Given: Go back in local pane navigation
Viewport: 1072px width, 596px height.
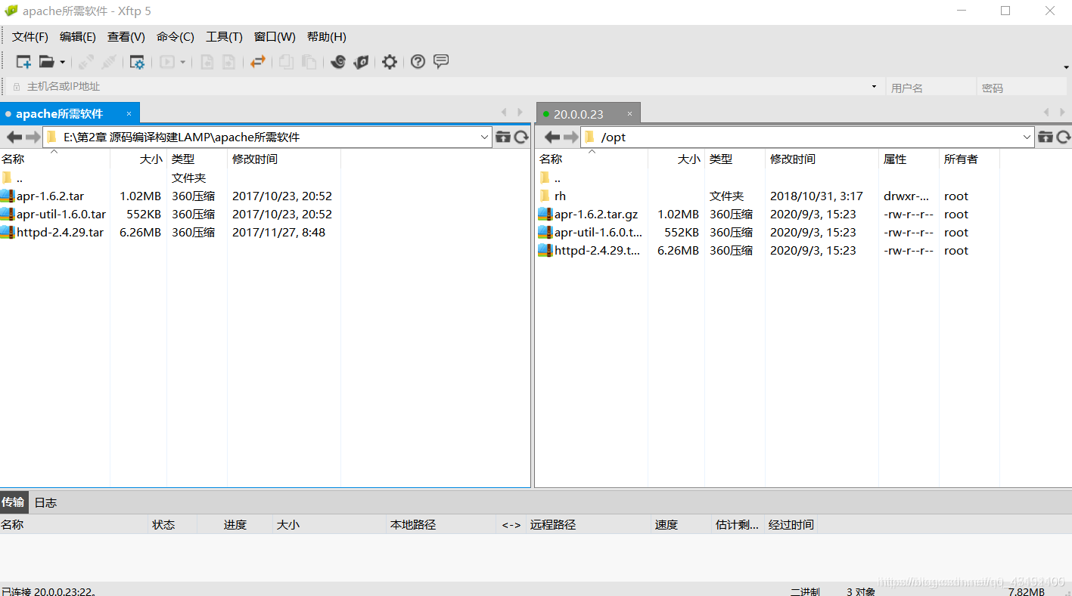Looking at the screenshot, I should tap(14, 137).
